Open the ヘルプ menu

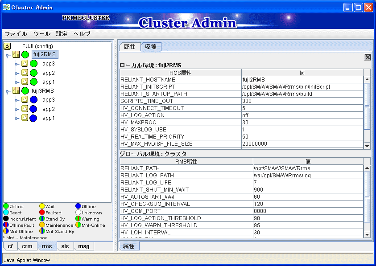click(82, 34)
